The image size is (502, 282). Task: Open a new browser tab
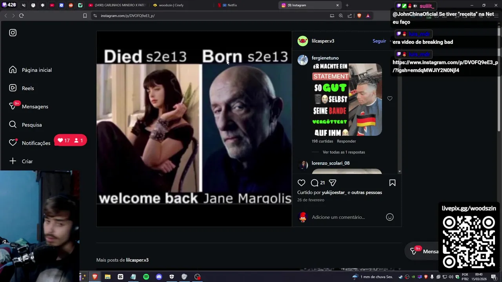347,5
